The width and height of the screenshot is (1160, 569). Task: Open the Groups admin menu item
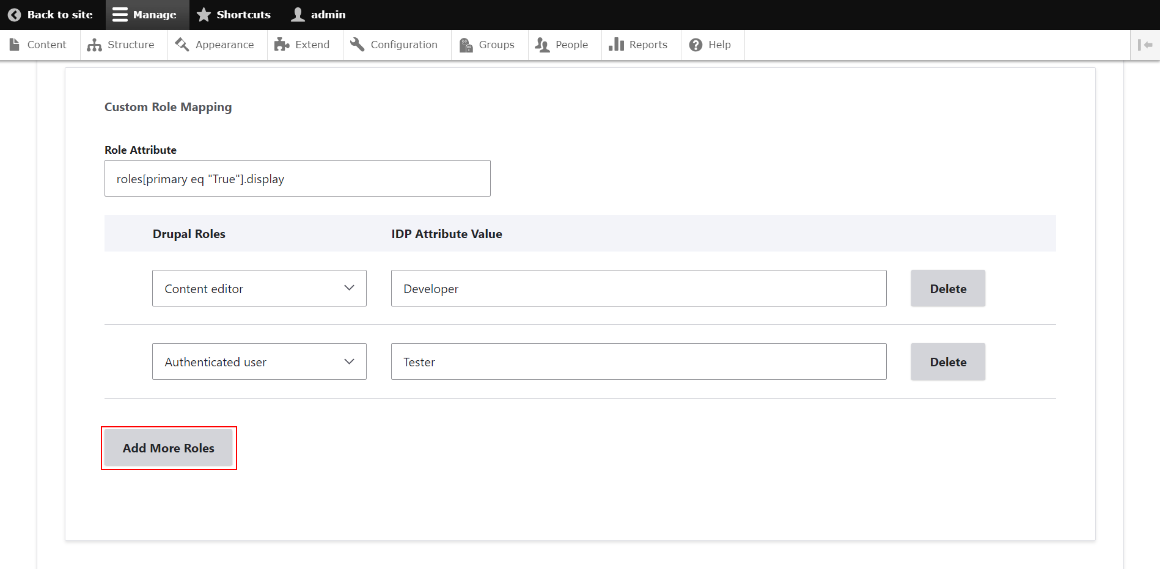click(488, 44)
